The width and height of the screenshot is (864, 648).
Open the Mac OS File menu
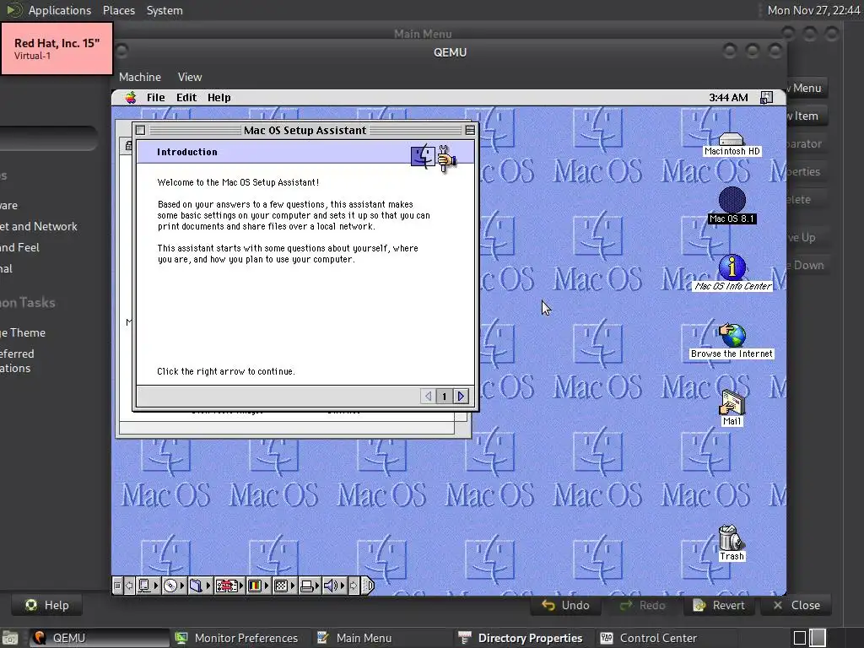(155, 98)
